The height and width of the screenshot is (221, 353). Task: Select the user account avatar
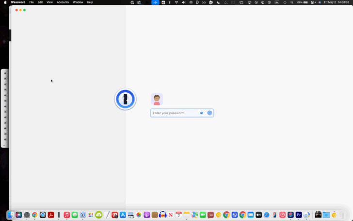(157, 99)
